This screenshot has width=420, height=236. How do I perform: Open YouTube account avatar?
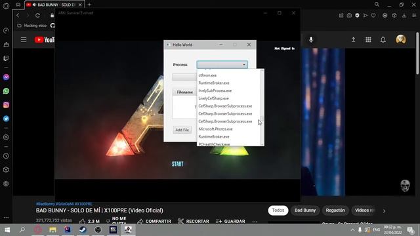click(401, 39)
